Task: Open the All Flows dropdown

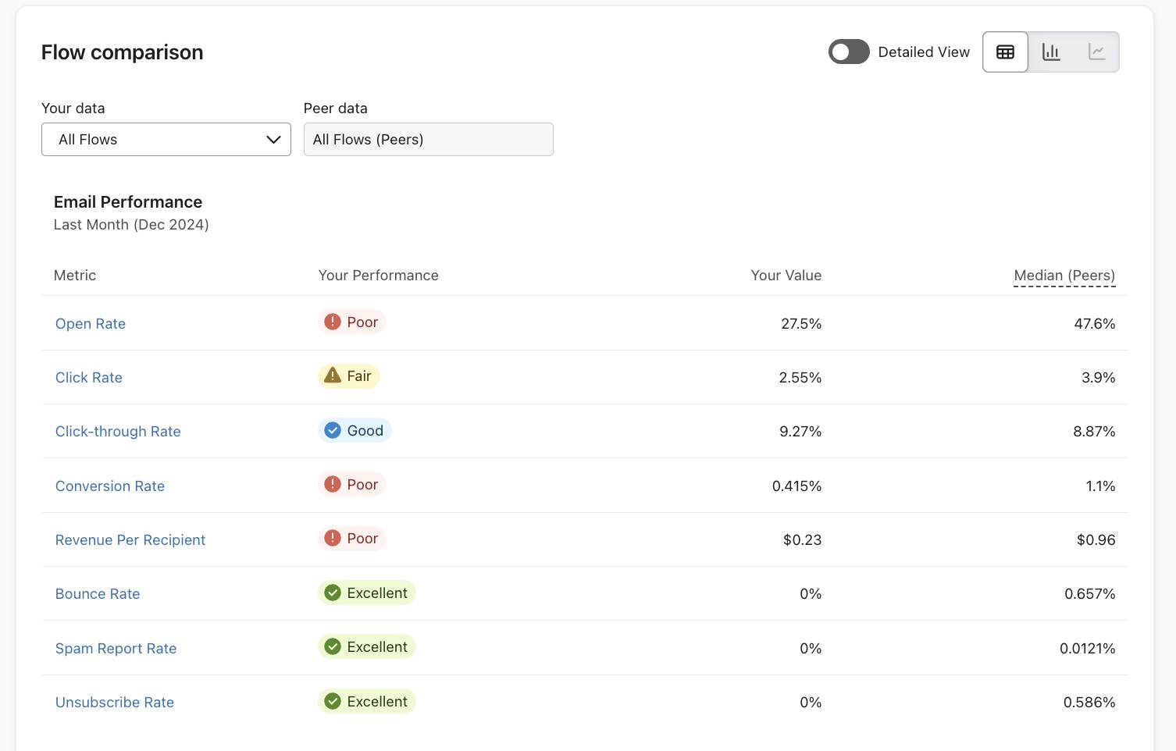Action: click(x=166, y=139)
